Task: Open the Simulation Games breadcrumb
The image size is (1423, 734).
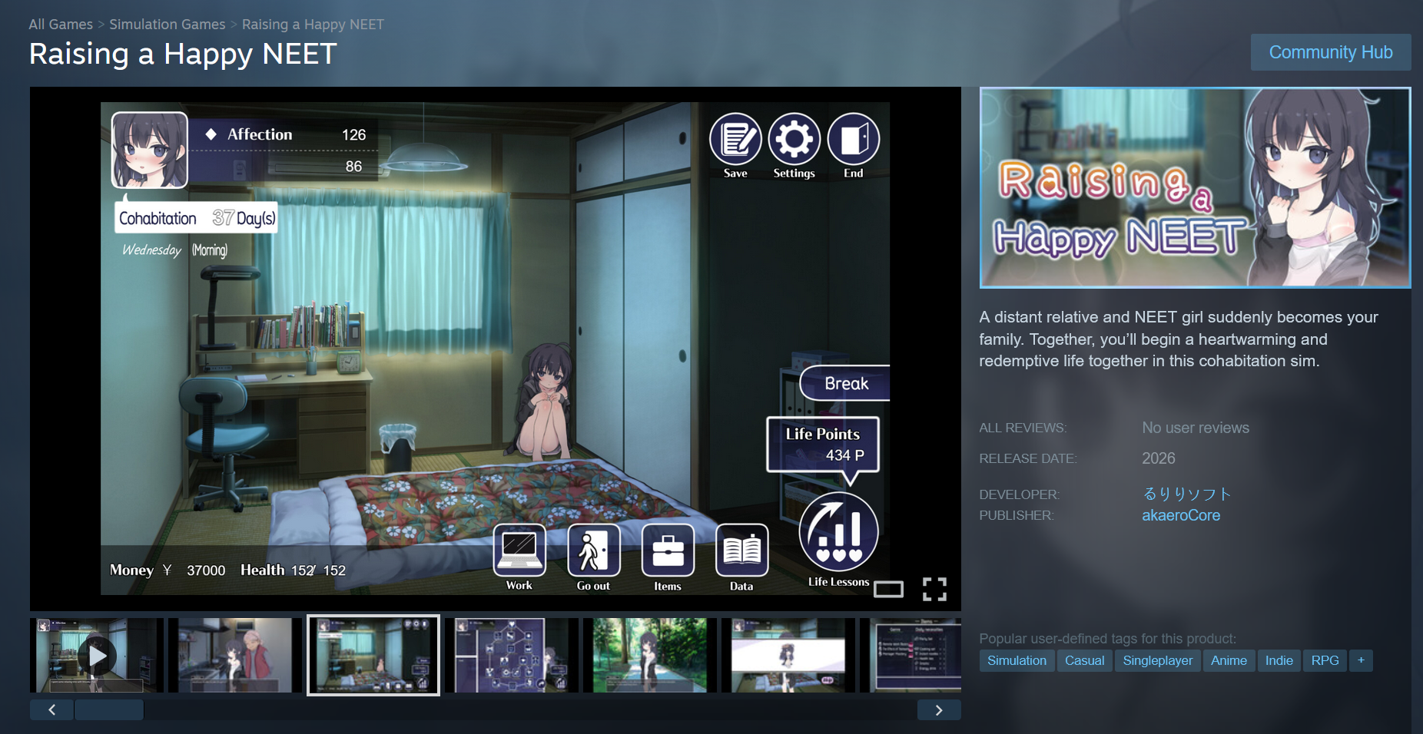Action: [x=168, y=25]
